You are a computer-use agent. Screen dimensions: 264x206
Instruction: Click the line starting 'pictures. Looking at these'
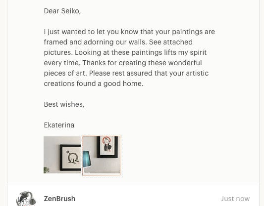pos(125,52)
